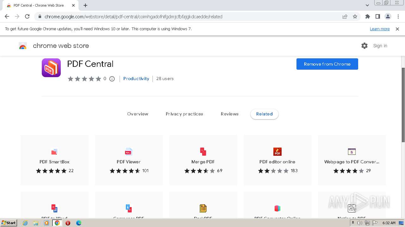The width and height of the screenshot is (405, 227).
Task: Open the PDF editor online title
Action: [277, 162]
